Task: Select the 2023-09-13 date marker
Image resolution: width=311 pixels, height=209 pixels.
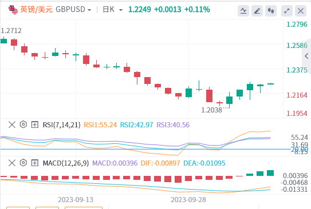Action: coord(76,200)
